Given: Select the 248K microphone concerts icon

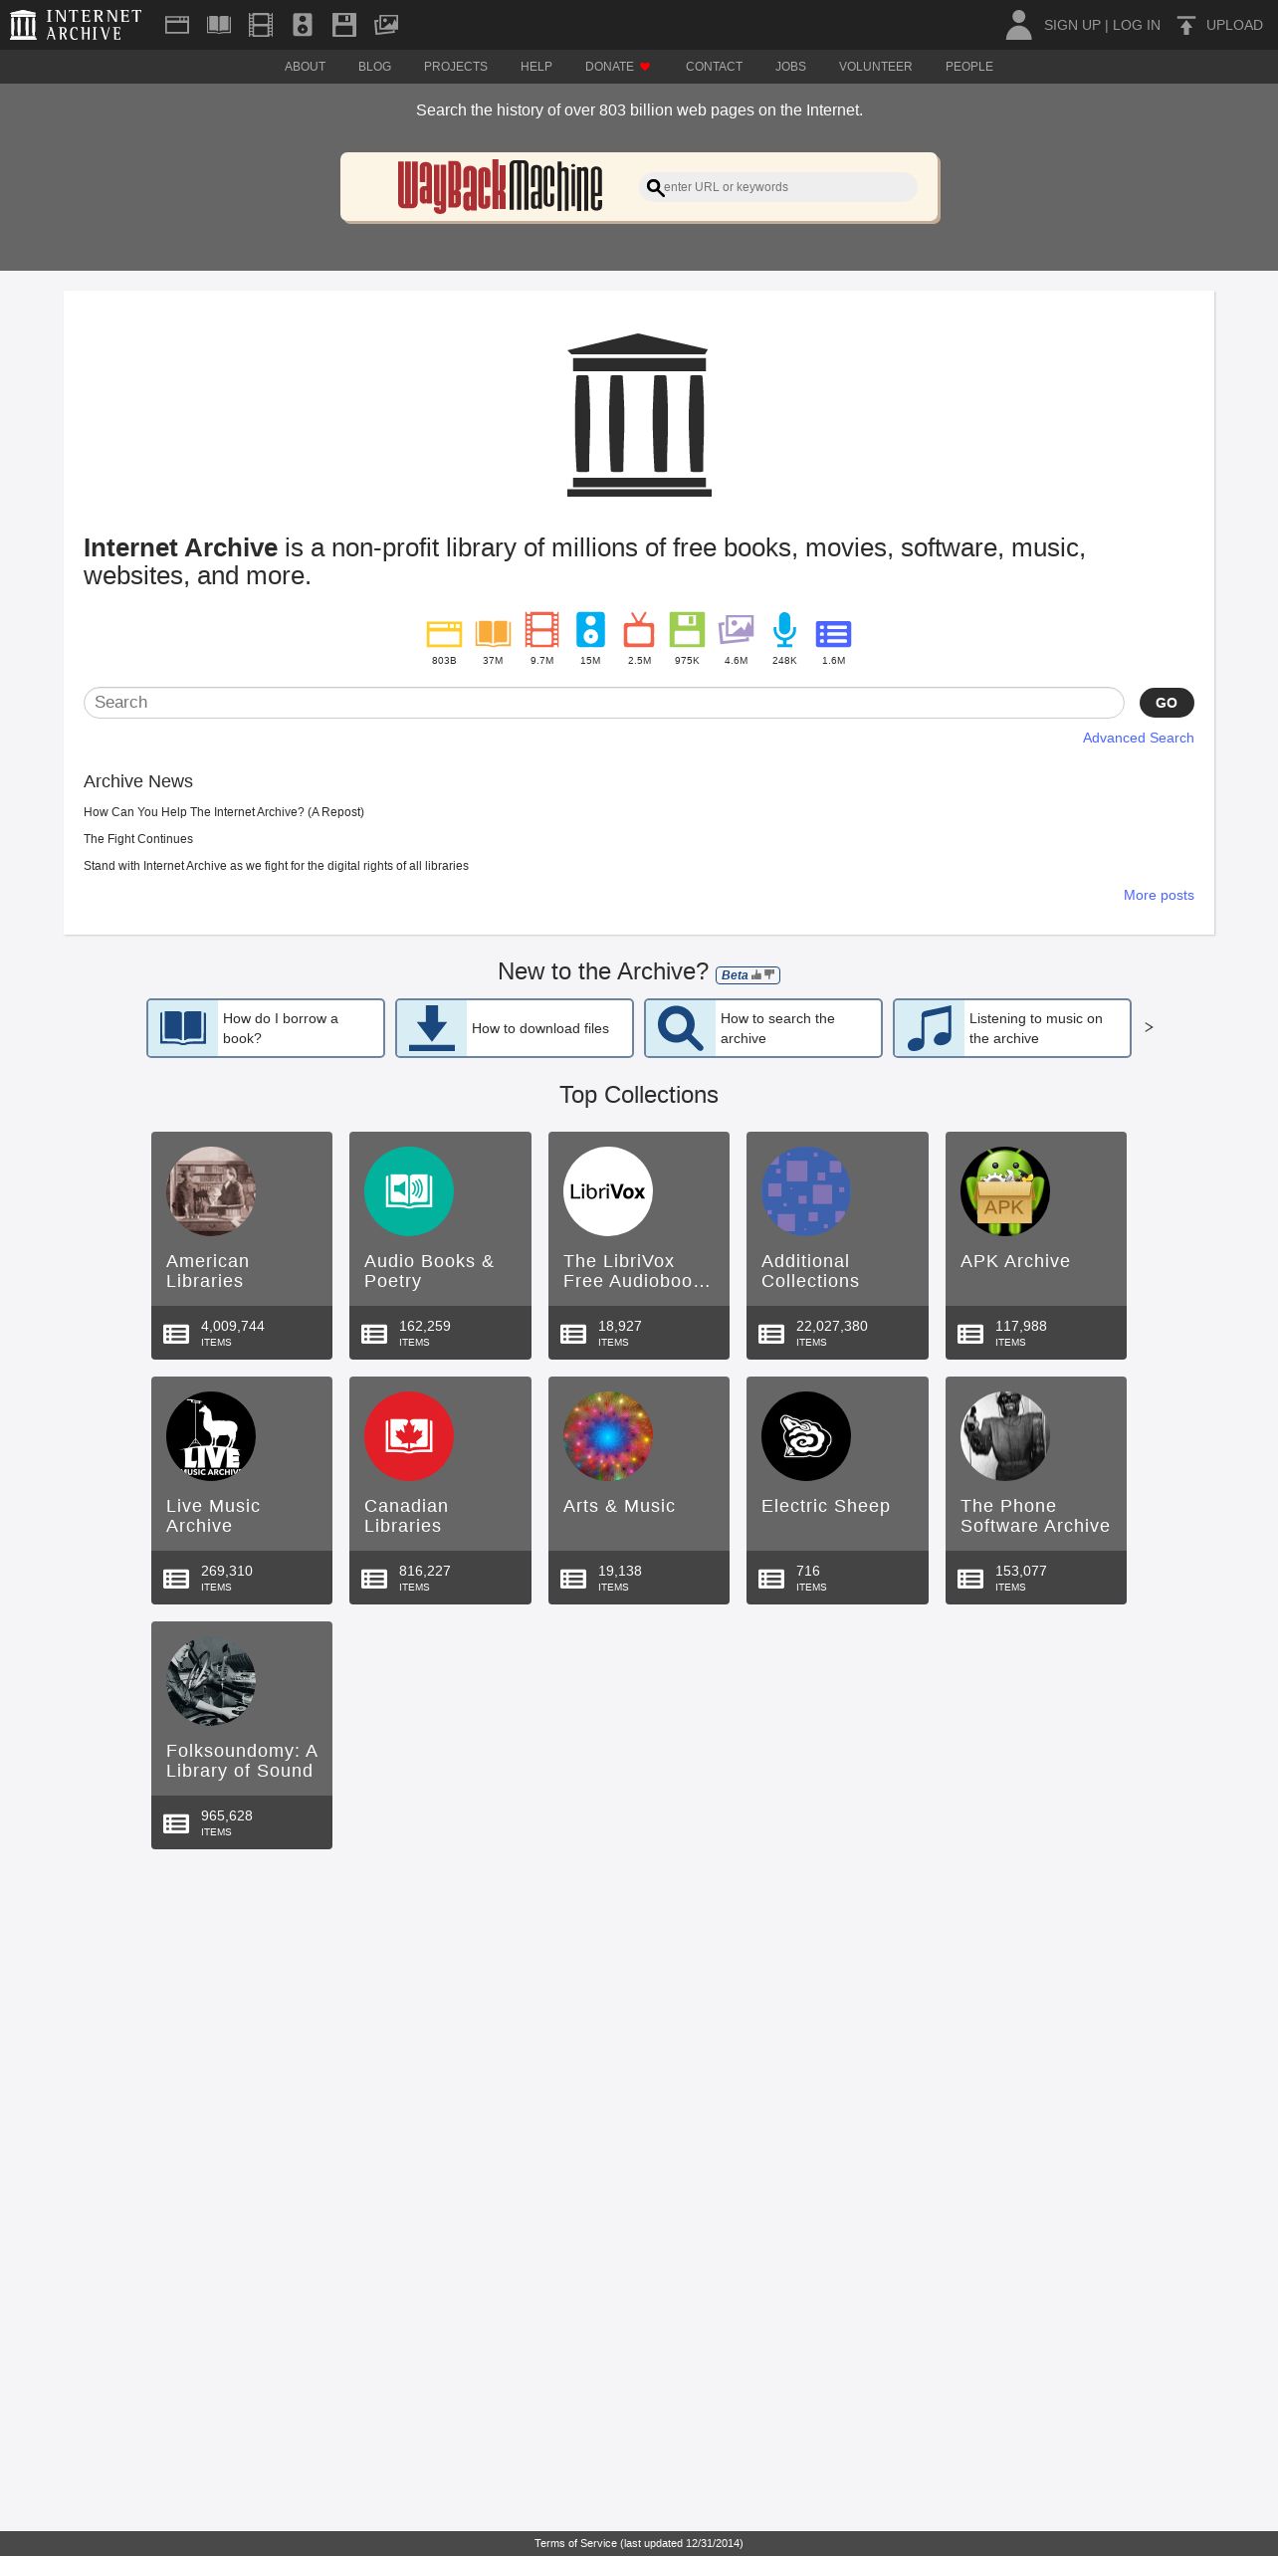Looking at the screenshot, I should [784, 630].
